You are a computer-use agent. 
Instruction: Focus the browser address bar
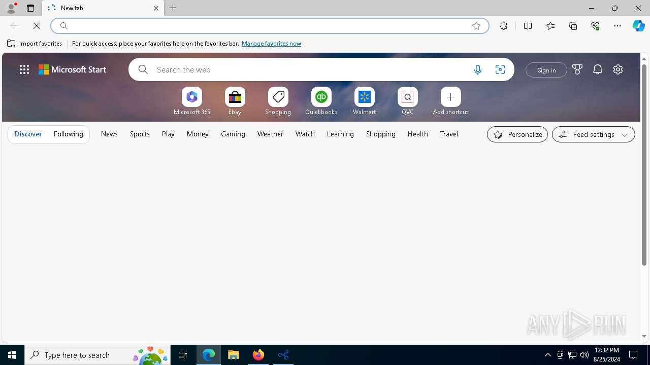coord(269,26)
